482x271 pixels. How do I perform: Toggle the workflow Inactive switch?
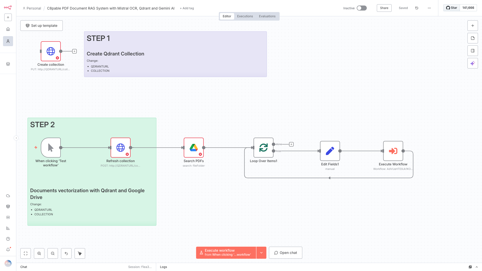pyautogui.click(x=362, y=8)
